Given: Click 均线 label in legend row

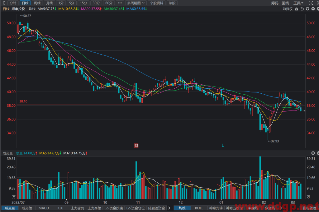Looking at the screenshot, I should click(x=32, y=9).
